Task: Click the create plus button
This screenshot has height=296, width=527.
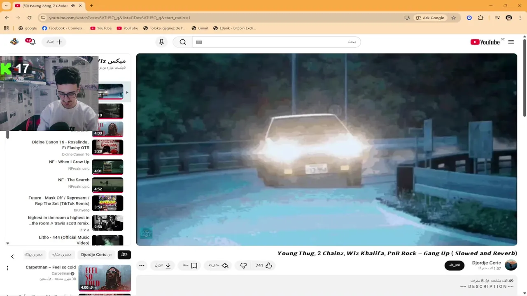Action: tap(54, 42)
